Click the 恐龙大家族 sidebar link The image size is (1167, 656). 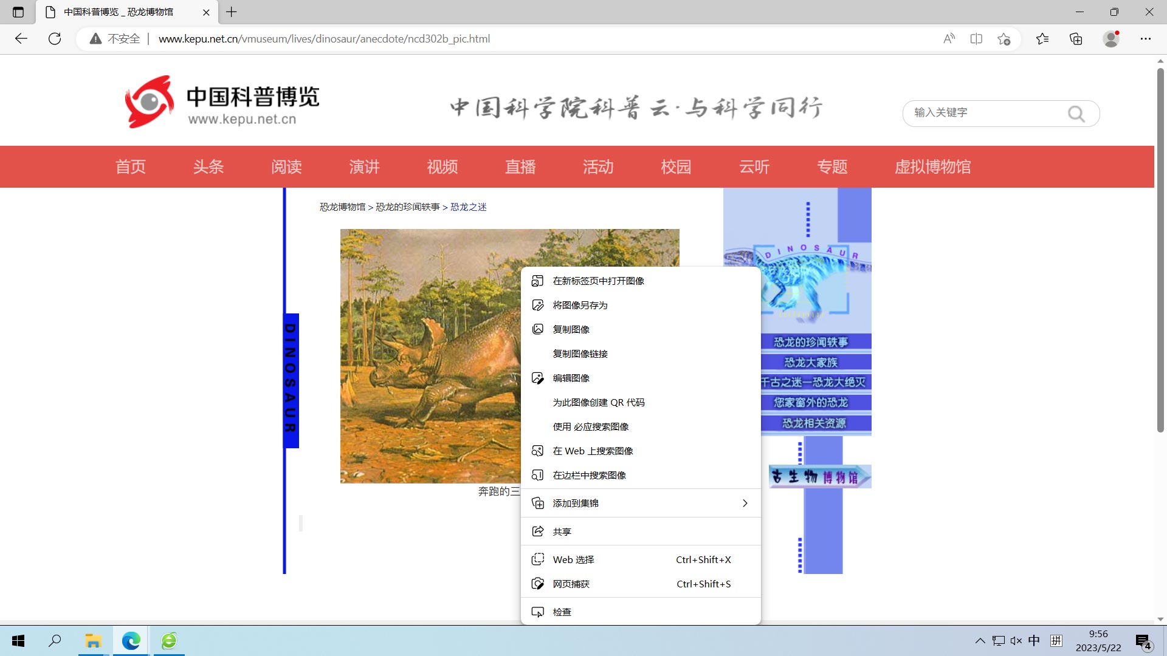click(811, 362)
